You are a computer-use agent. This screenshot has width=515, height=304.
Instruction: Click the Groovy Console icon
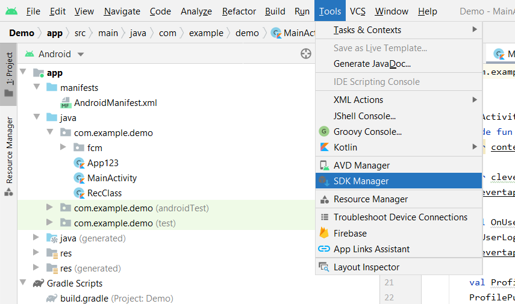(x=324, y=132)
